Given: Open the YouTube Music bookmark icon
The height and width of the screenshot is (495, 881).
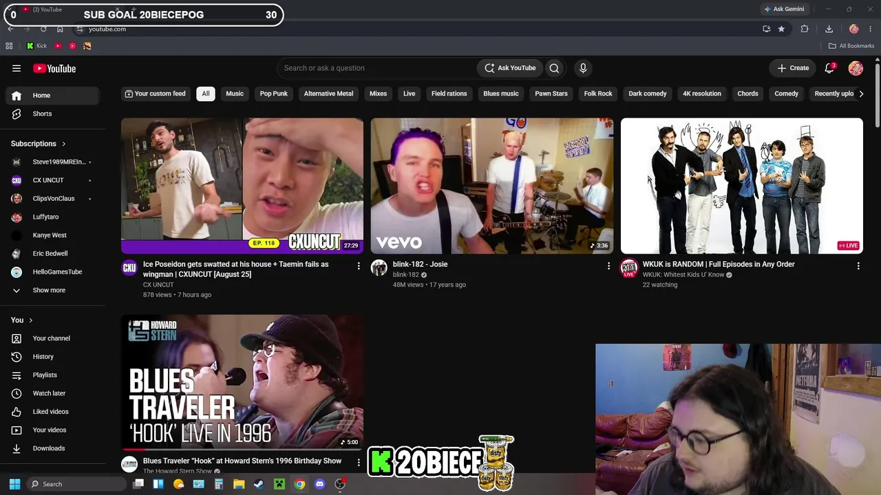Looking at the screenshot, I should click(x=72, y=46).
